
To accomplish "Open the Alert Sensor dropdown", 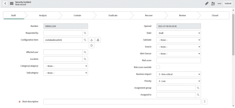I will click(179, 54).
